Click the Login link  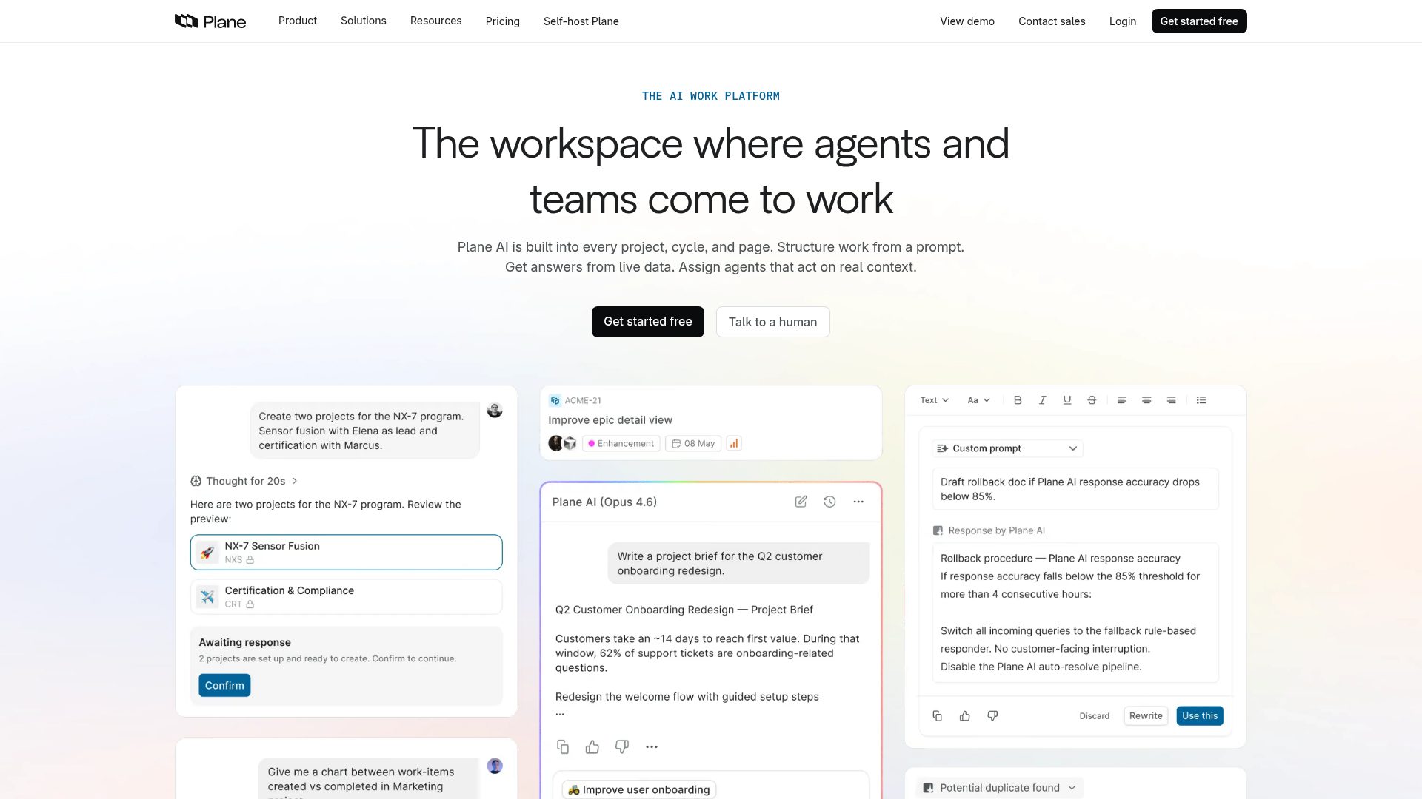[x=1123, y=21]
